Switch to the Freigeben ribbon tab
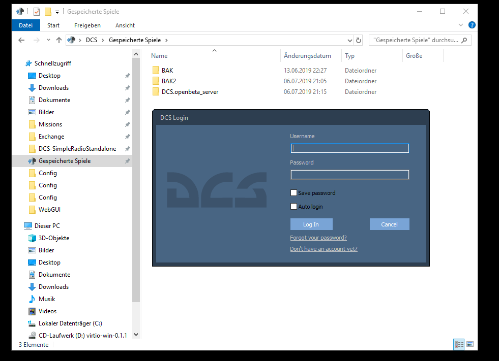 (x=87, y=25)
